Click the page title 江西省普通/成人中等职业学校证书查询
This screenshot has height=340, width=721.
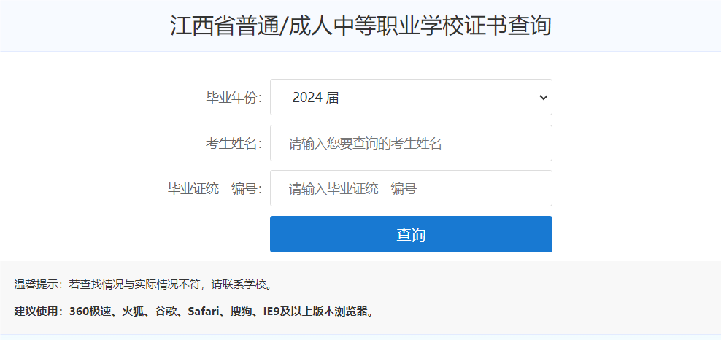(x=360, y=26)
